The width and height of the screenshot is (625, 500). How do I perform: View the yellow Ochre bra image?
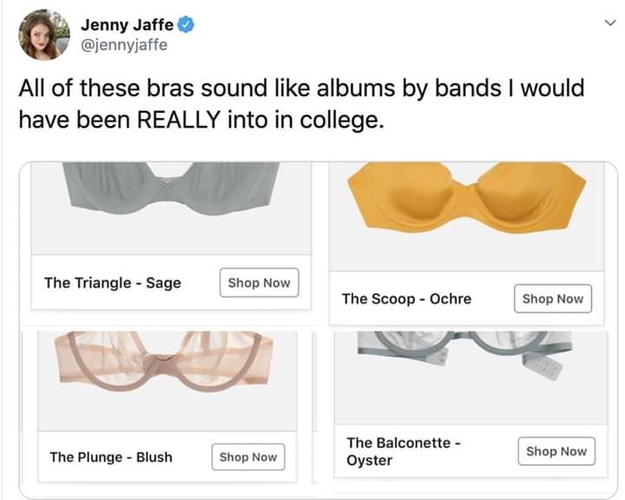467,201
